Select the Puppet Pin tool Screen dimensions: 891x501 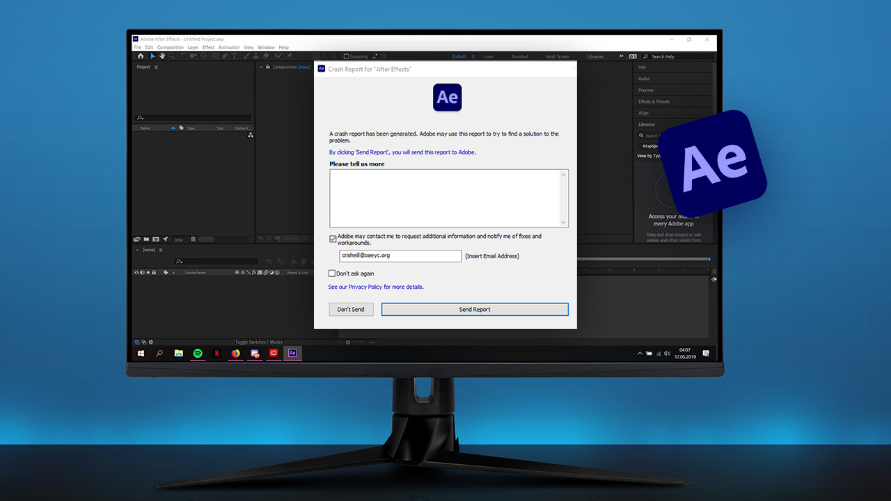(289, 56)
